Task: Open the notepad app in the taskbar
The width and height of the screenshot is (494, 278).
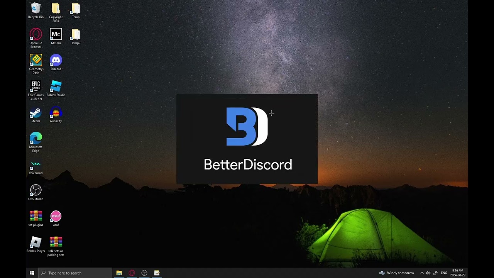Action: click(x=157, y=273)
